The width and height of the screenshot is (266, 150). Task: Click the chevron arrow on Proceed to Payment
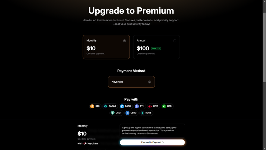coord(163,142)
